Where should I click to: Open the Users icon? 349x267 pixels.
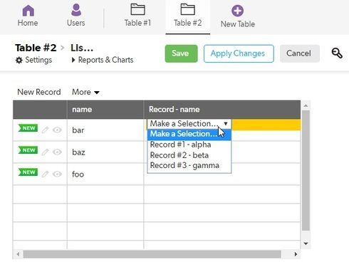[76, 10]
